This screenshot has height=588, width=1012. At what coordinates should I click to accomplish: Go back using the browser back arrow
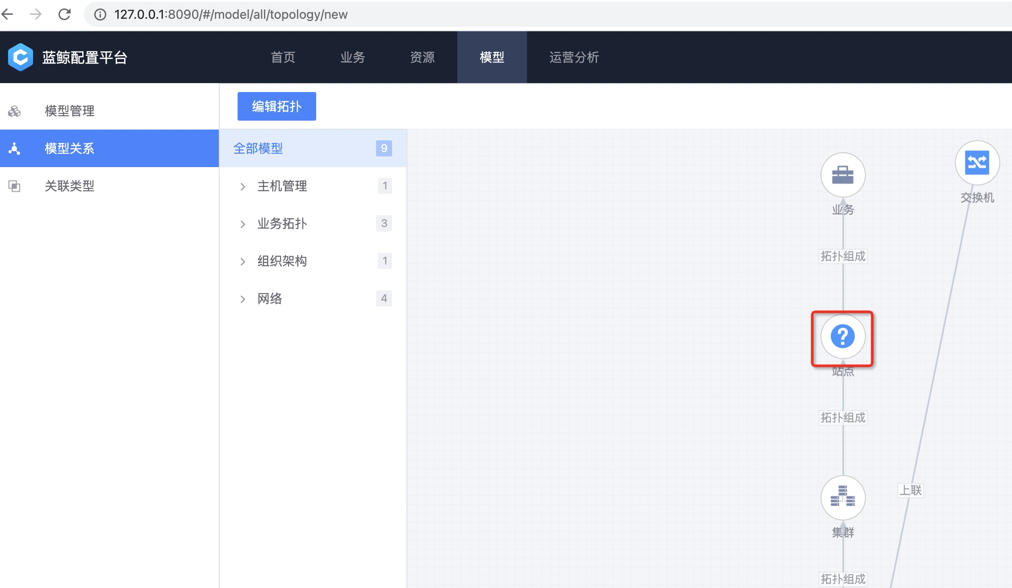tap(7, 15)
